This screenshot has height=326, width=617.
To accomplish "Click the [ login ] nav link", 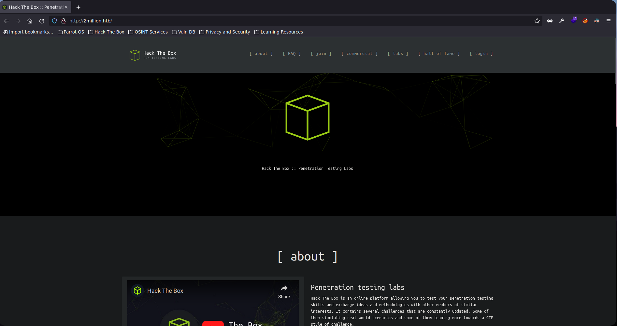I will 481,54.
